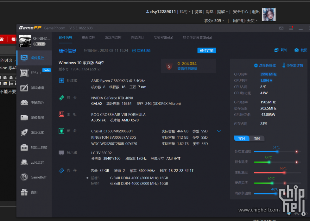This screenshot has height=221, width=310.
Task: Click the 硬件详情 button
Action: pos(207,50)
